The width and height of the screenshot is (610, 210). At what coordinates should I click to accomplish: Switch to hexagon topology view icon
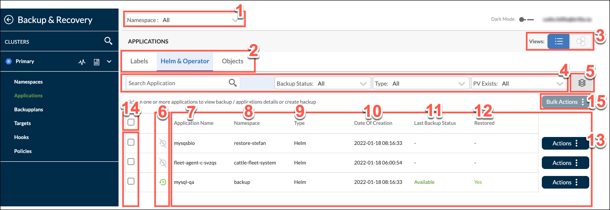[581, 42]
